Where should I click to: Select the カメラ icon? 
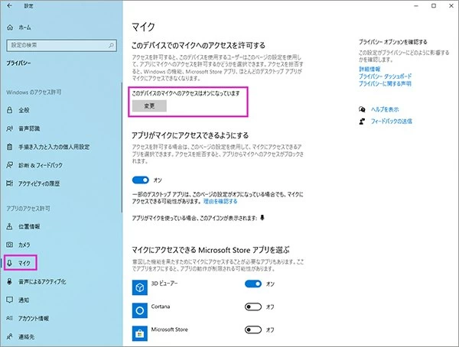(x=10, y=245)
